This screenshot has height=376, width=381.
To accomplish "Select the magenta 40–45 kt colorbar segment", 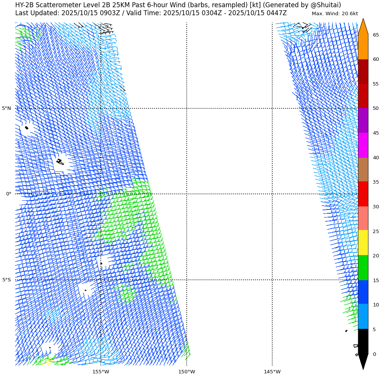I will point(363,145).
